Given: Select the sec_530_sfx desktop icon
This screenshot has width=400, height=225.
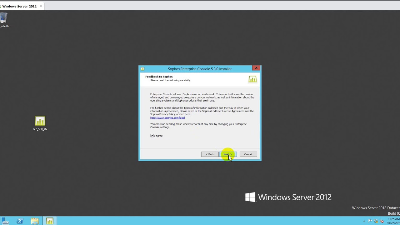Looking at the screenshot, I should [x=40, y=123].
